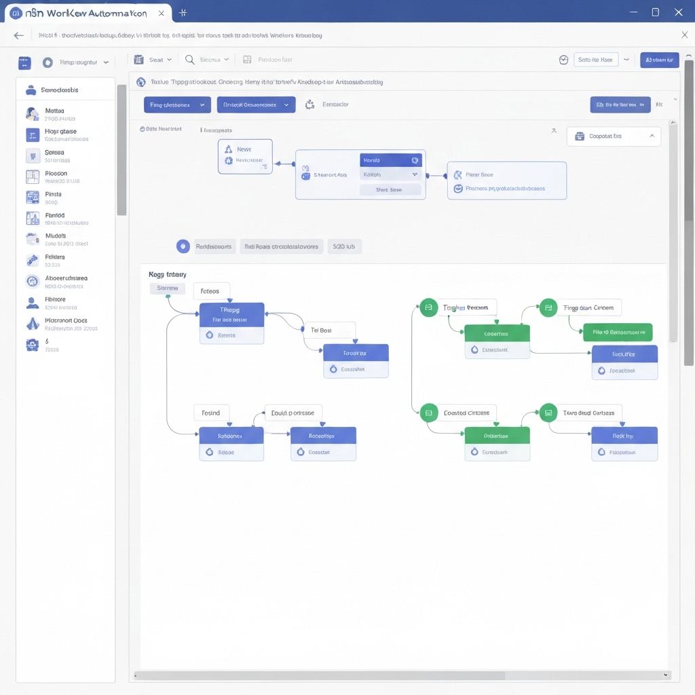
Task: Select the rightmost tab pill above the canvas
Action: pyautogui.click(x=344, y=246)
